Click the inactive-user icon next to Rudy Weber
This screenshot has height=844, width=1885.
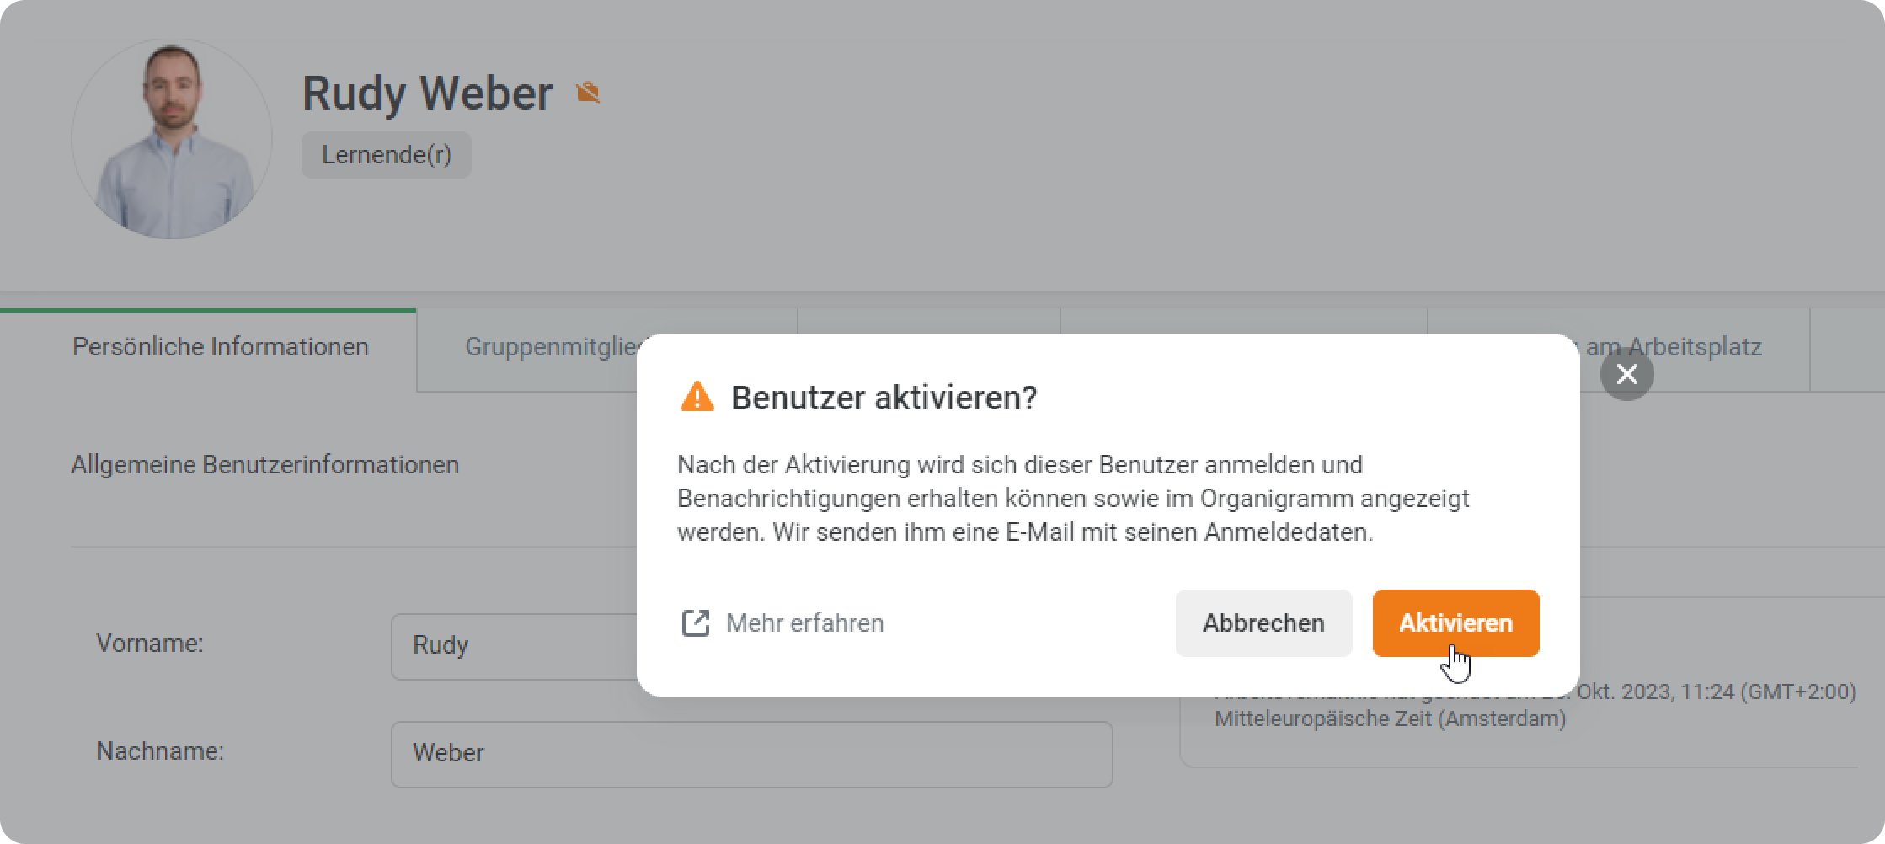coord(588,93)
